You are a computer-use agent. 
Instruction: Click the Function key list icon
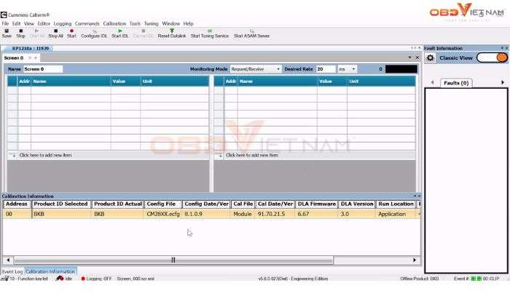(4, 279)
